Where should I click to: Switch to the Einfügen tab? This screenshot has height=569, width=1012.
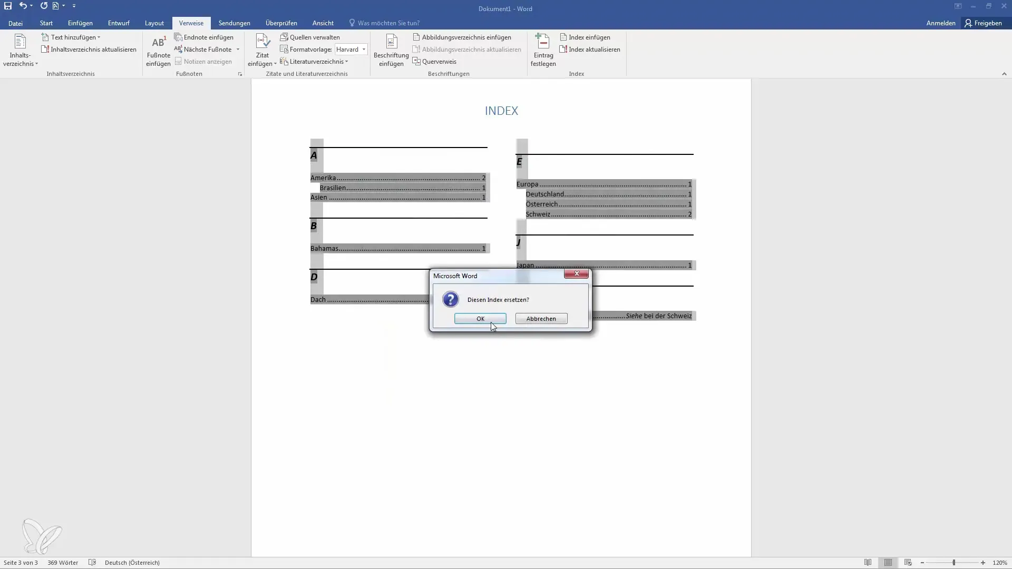(80, 23)
